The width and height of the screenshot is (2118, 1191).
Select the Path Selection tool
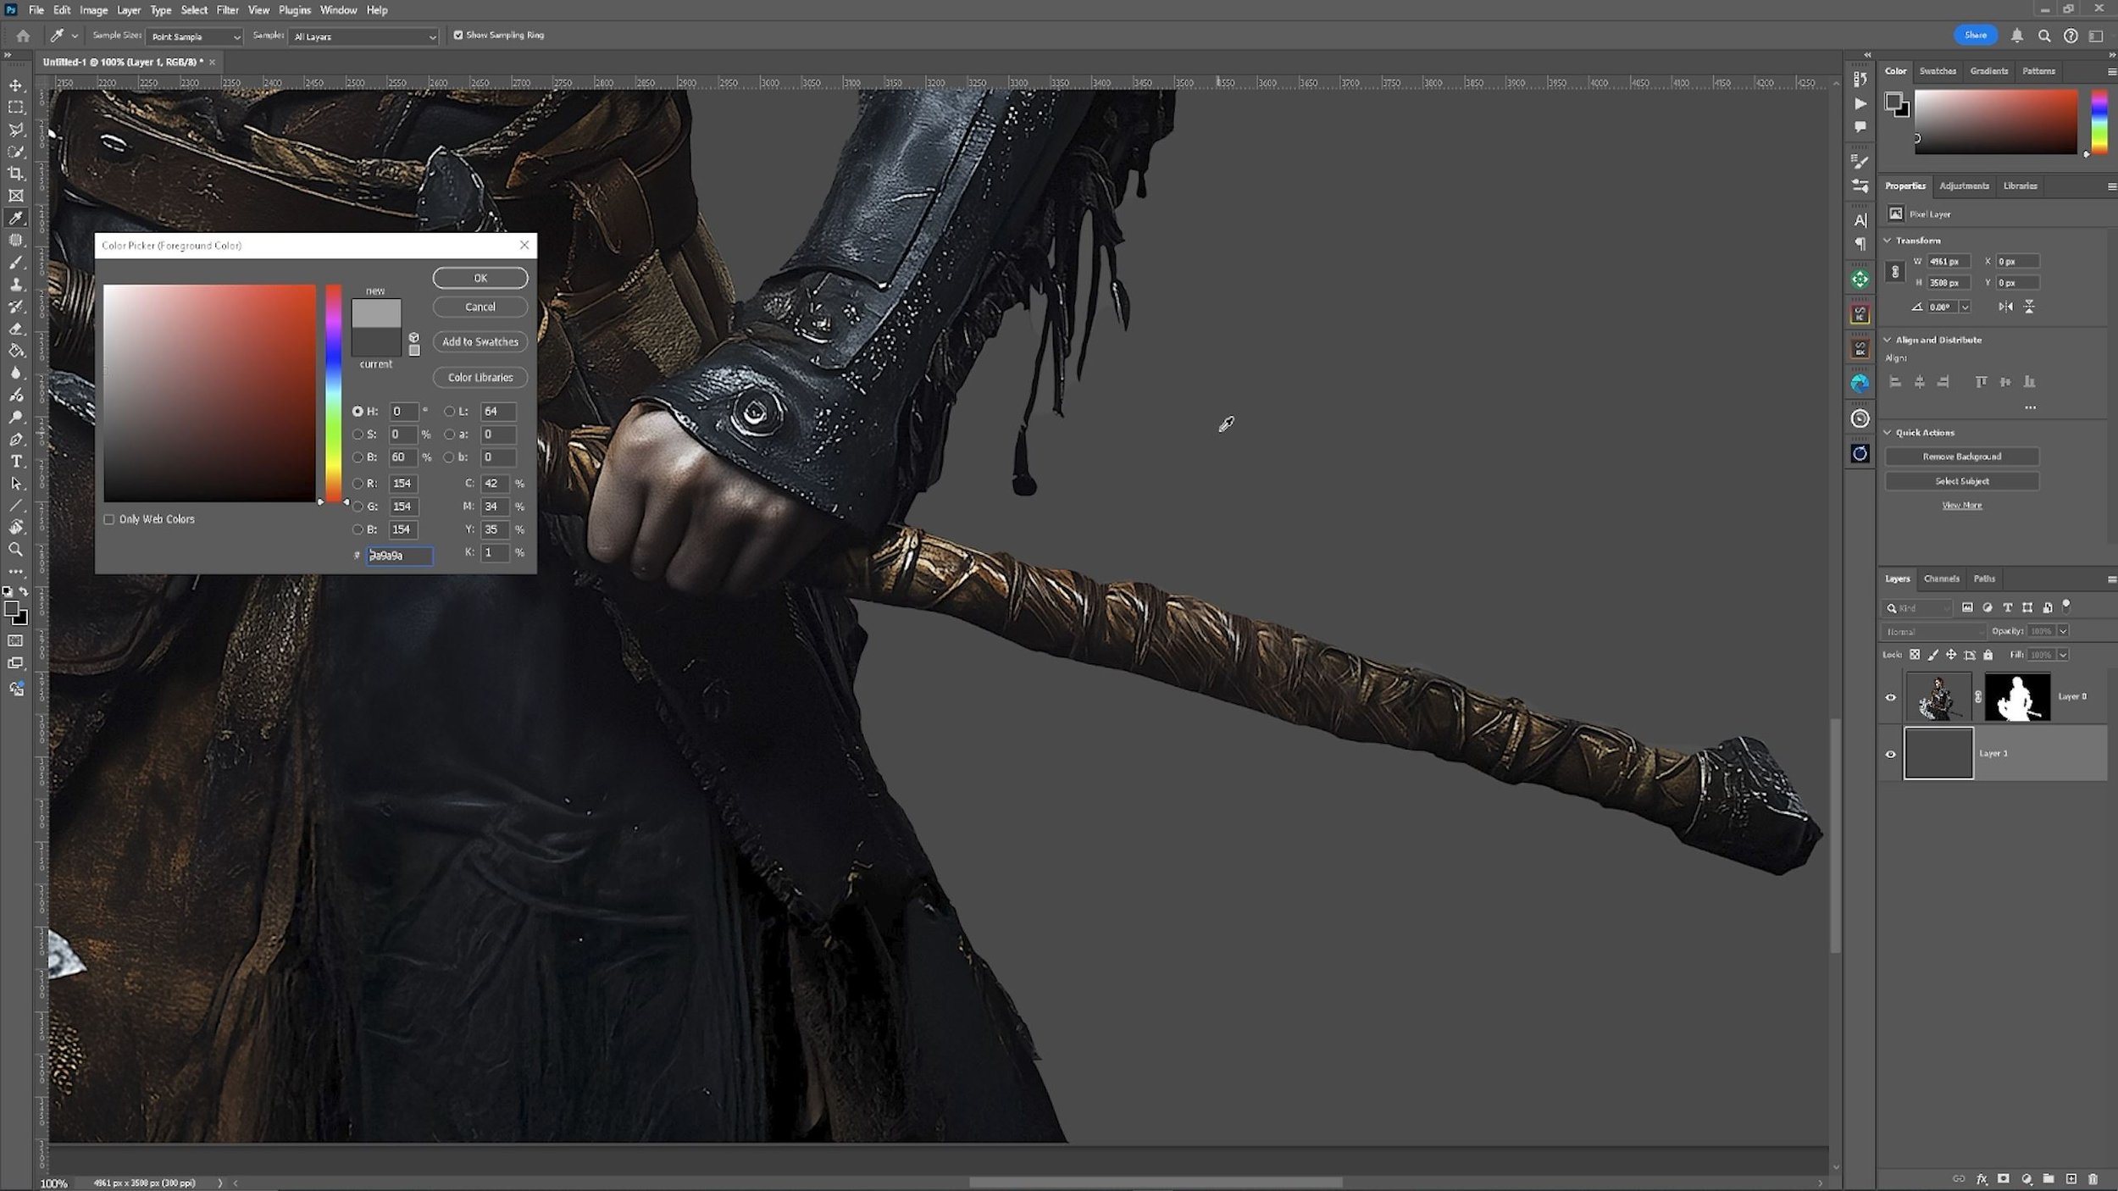tap(16, 484)
